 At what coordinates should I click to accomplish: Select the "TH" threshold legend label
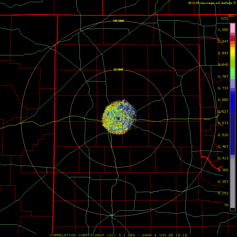point(226,205)
